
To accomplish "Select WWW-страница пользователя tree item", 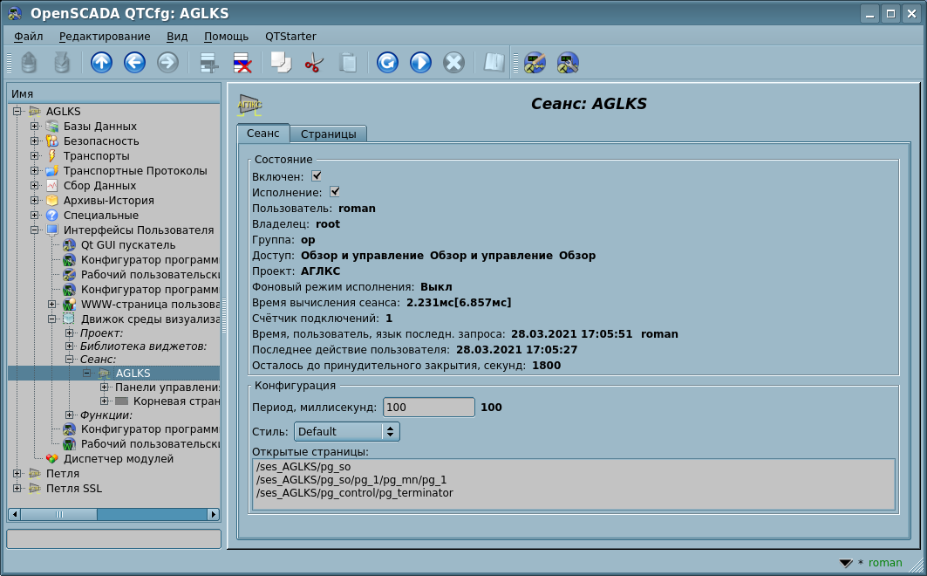I will pyautogui.click(x=150, y=304).
